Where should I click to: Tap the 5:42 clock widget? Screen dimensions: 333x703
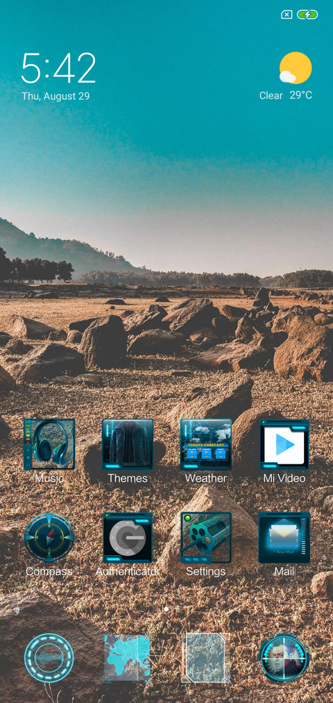(59, 68)
